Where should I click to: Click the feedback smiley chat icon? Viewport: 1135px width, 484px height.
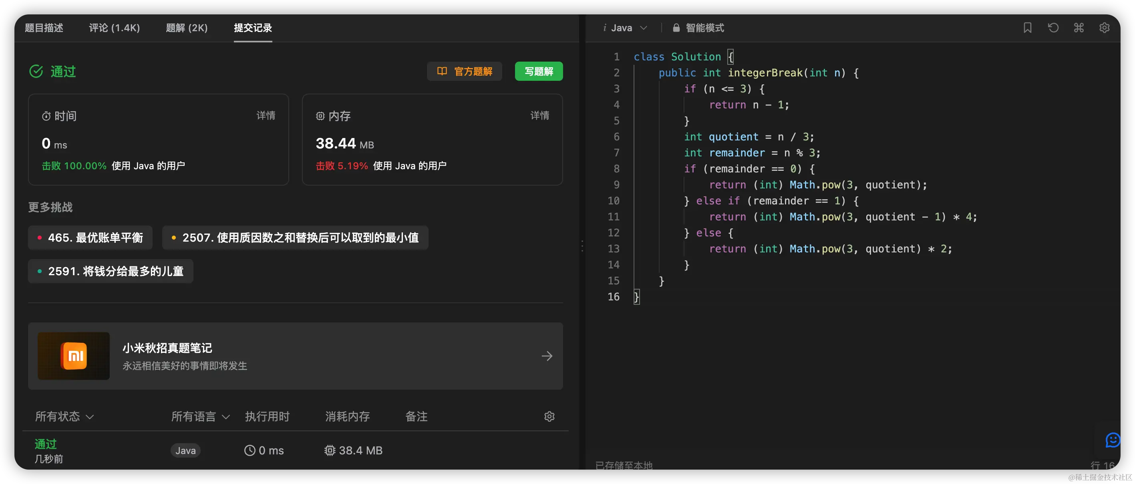(1113, 440)
